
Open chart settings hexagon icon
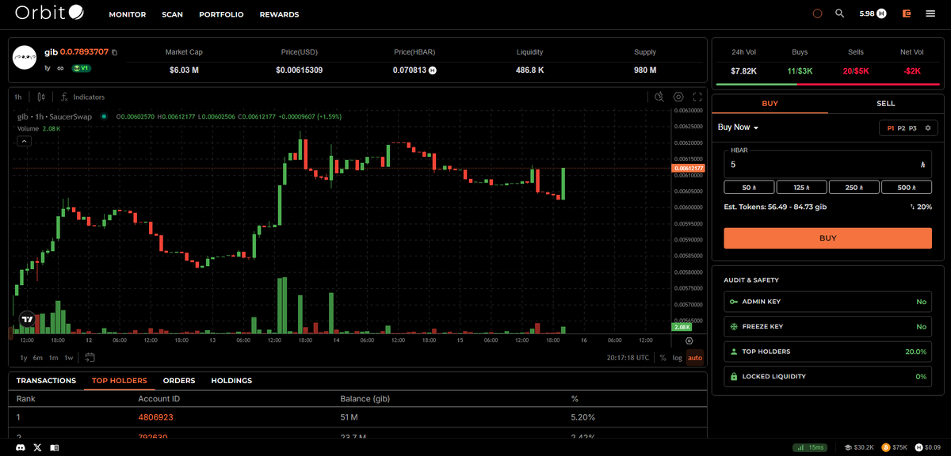click(678, 97)
